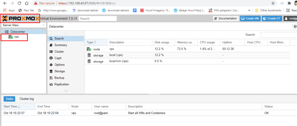297x126 pixels.
Task: Select the Tasks tab
Action: click(x=9, y=99)
